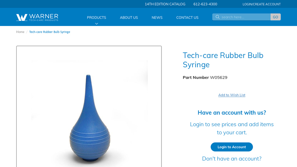Click the Login to Account button
The width and height of the screenshot is (297, 167).
pyautogui.click(x=232, y=147)
